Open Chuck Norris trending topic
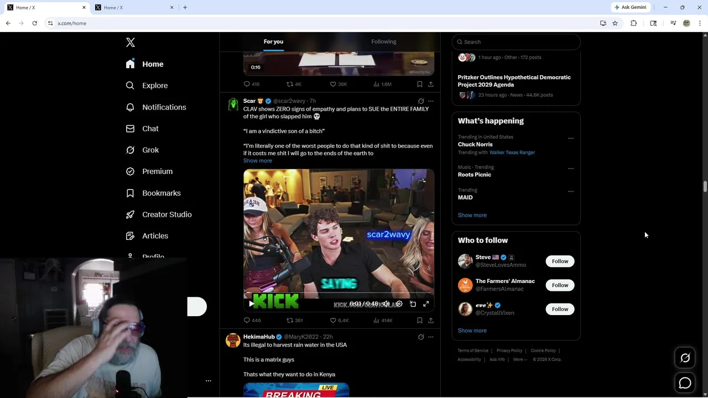This screenshot has height=398, width=708. (x=475, y=144)
